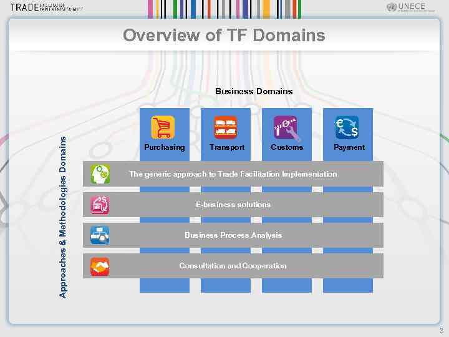Click the pink E-business solutions icon

pyautogui.click(x=100, y=205)
